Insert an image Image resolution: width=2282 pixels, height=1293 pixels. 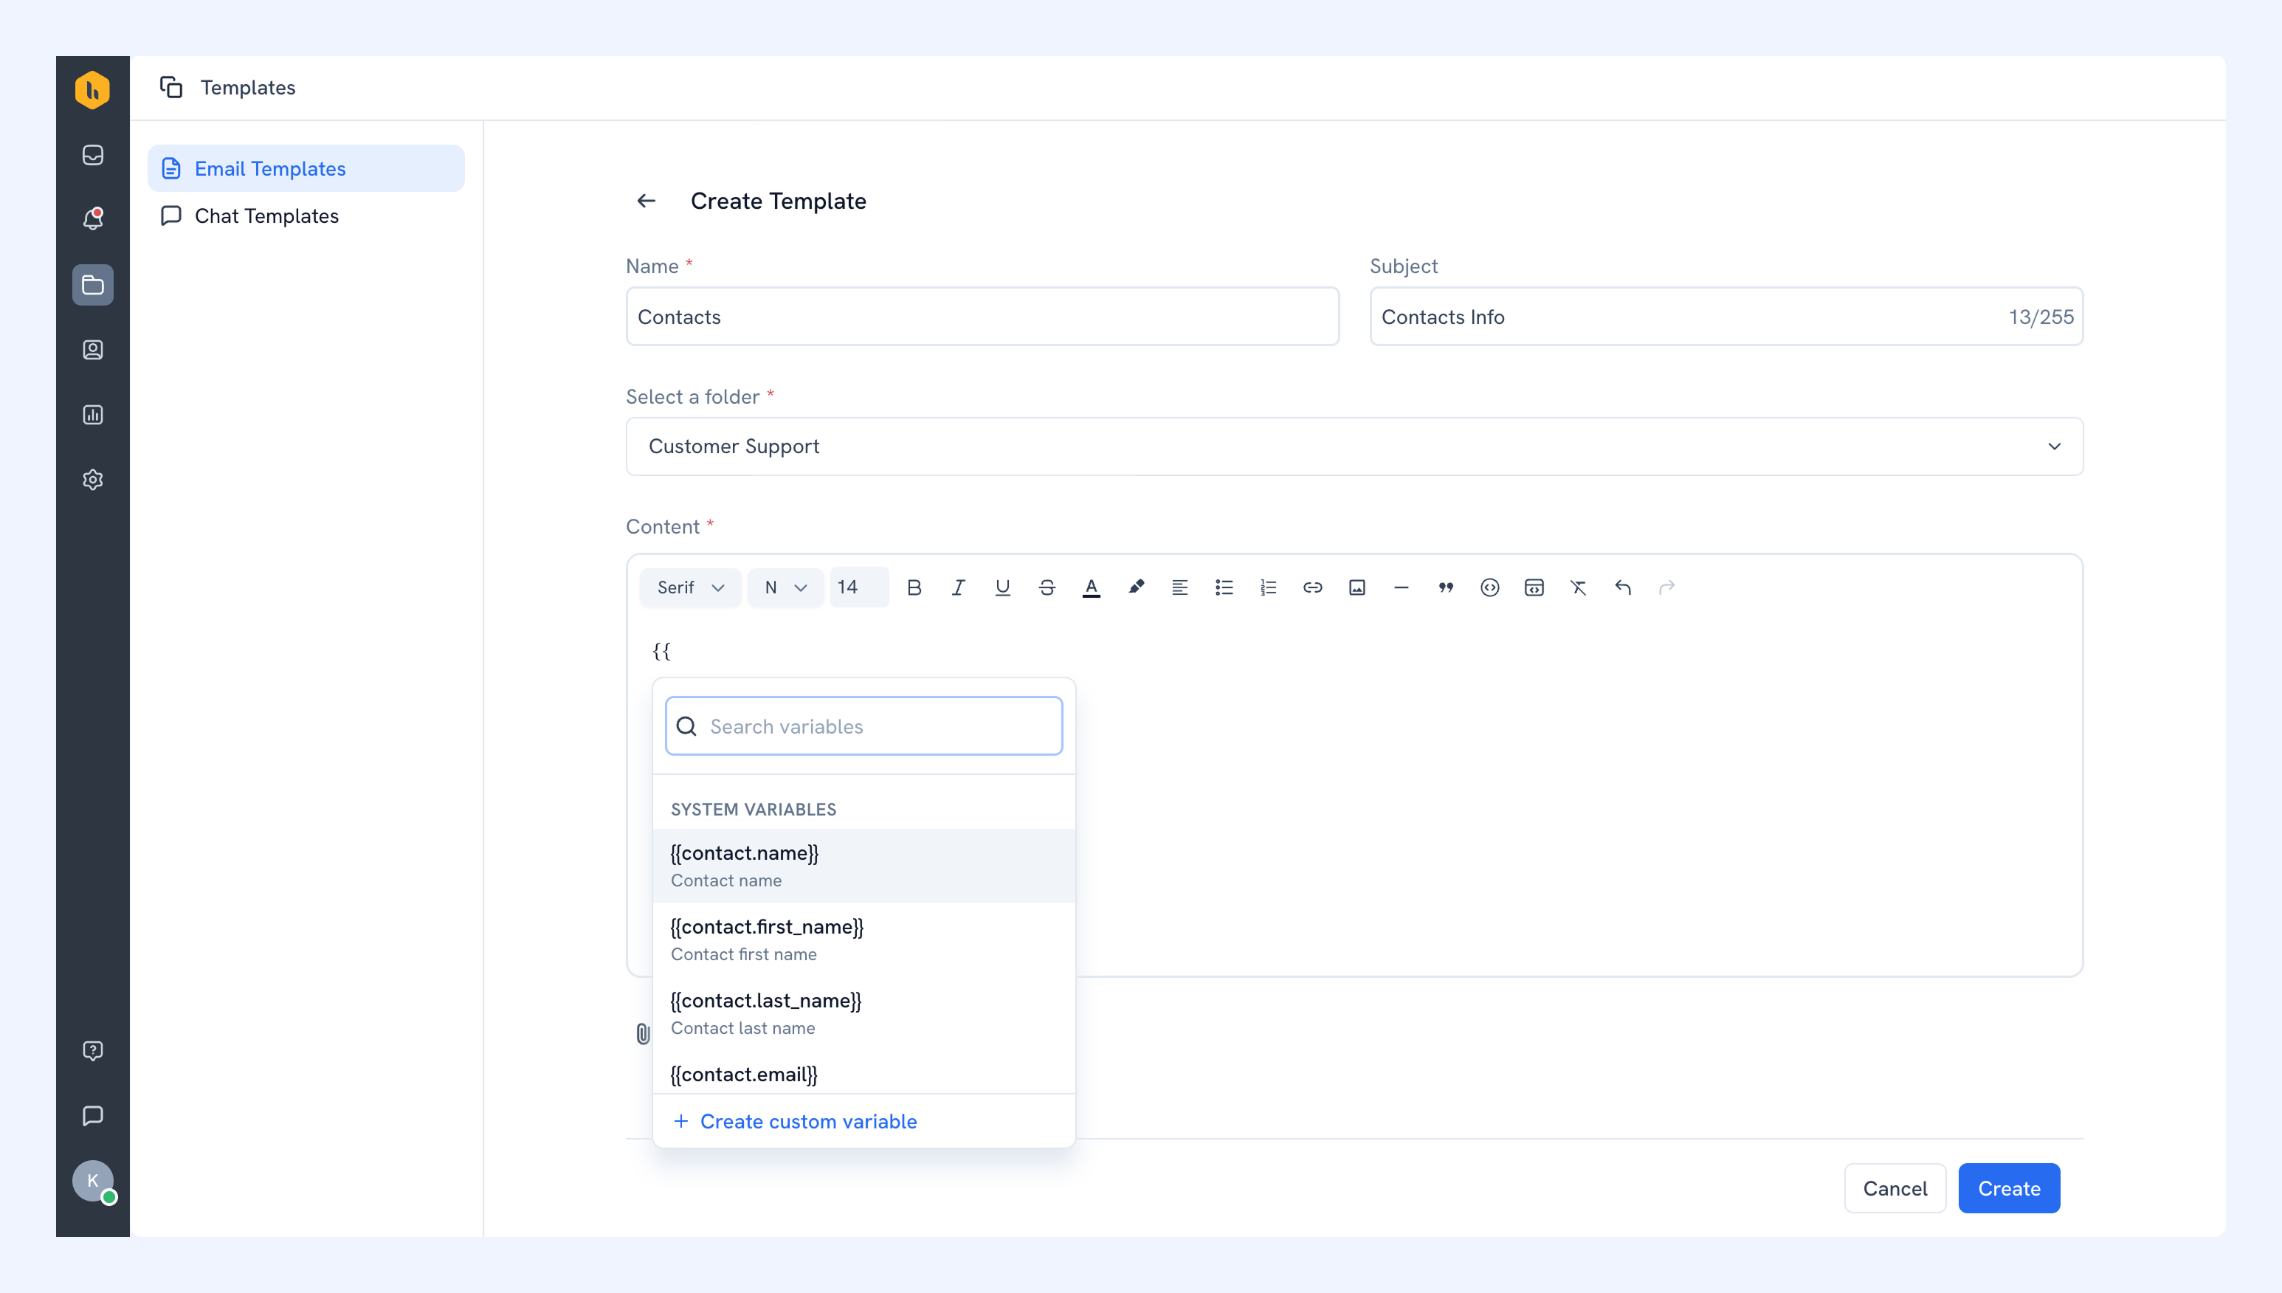pyautogui.click(x=1357, y=587)
